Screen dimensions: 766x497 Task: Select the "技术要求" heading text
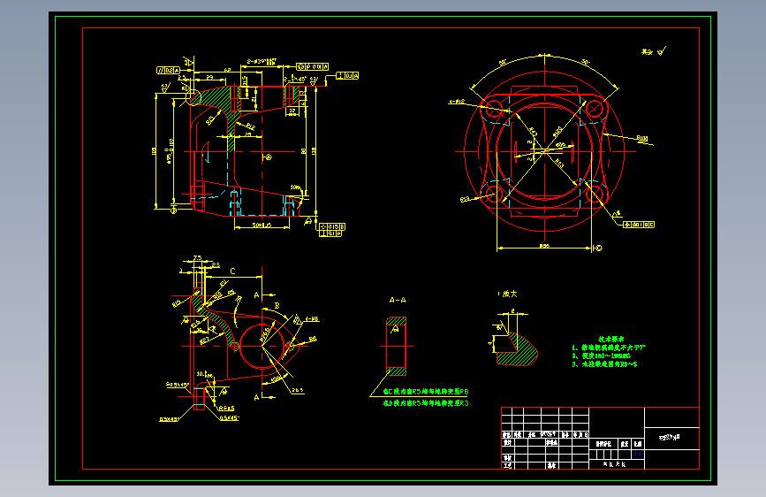[611, 339]
